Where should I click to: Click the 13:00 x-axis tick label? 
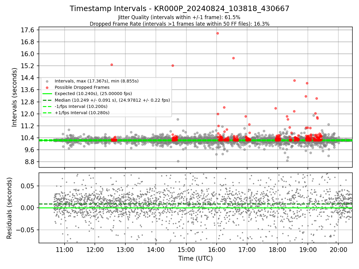[x=125, y=250]
